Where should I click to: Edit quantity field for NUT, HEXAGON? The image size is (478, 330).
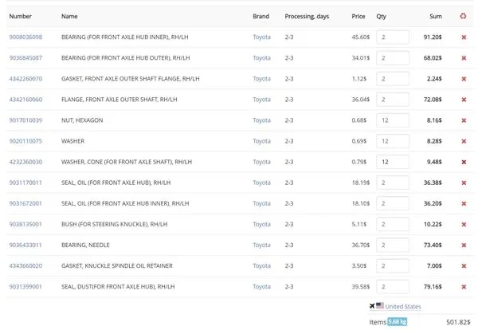[393, 120]
